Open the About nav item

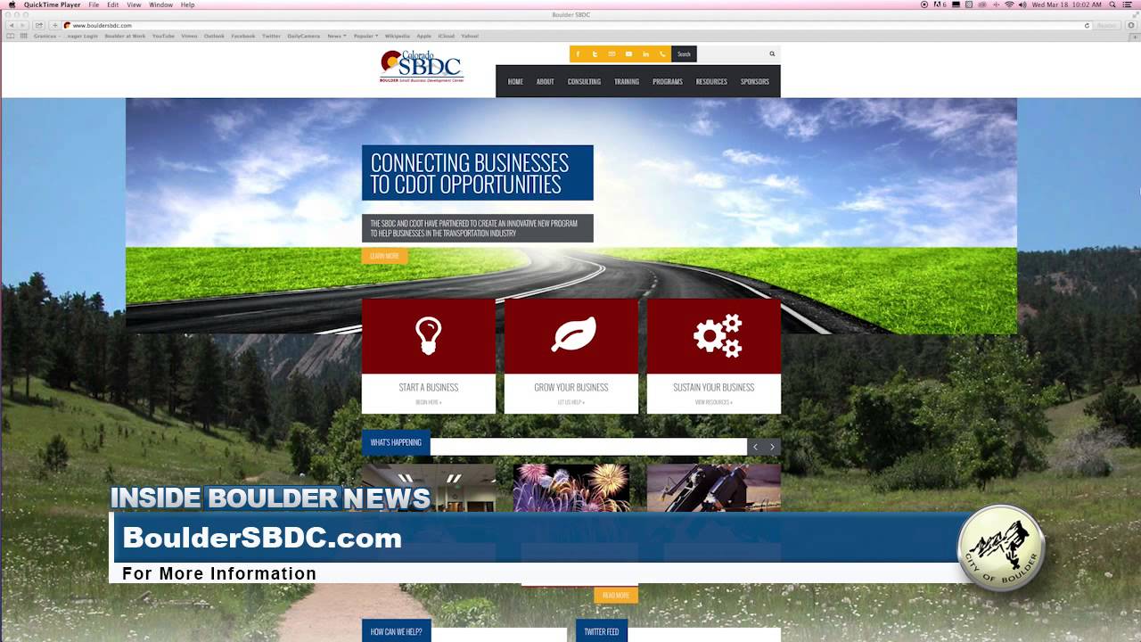pyautogui.click(x=545, y=81)
